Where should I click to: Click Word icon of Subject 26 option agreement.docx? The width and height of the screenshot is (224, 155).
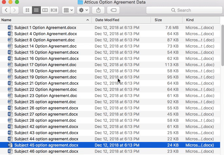(x=10, y=108)
